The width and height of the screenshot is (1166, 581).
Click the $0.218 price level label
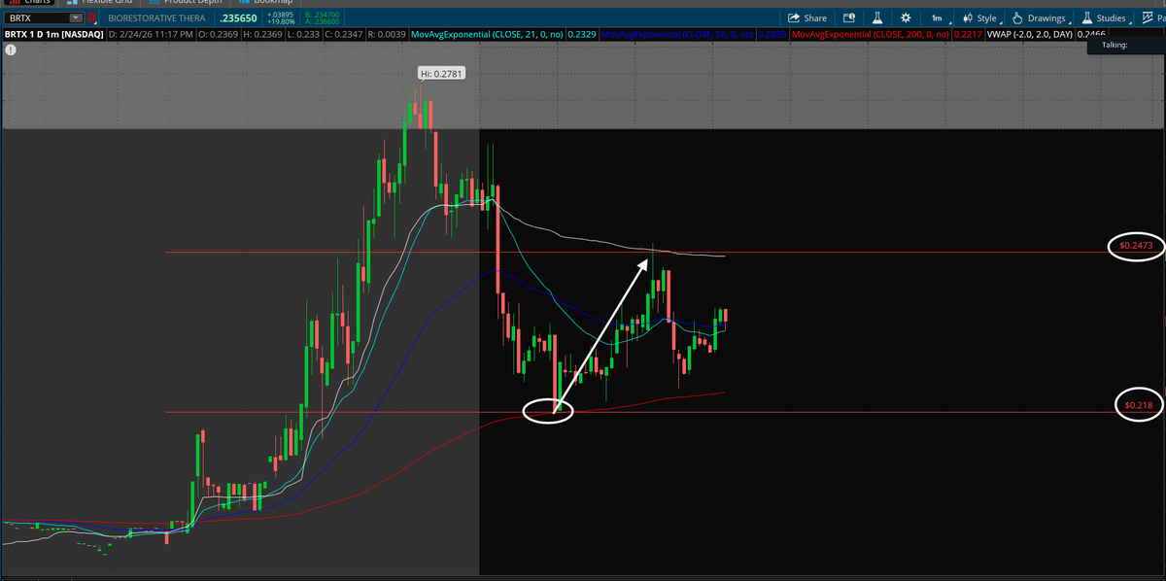pos(1137,404)
